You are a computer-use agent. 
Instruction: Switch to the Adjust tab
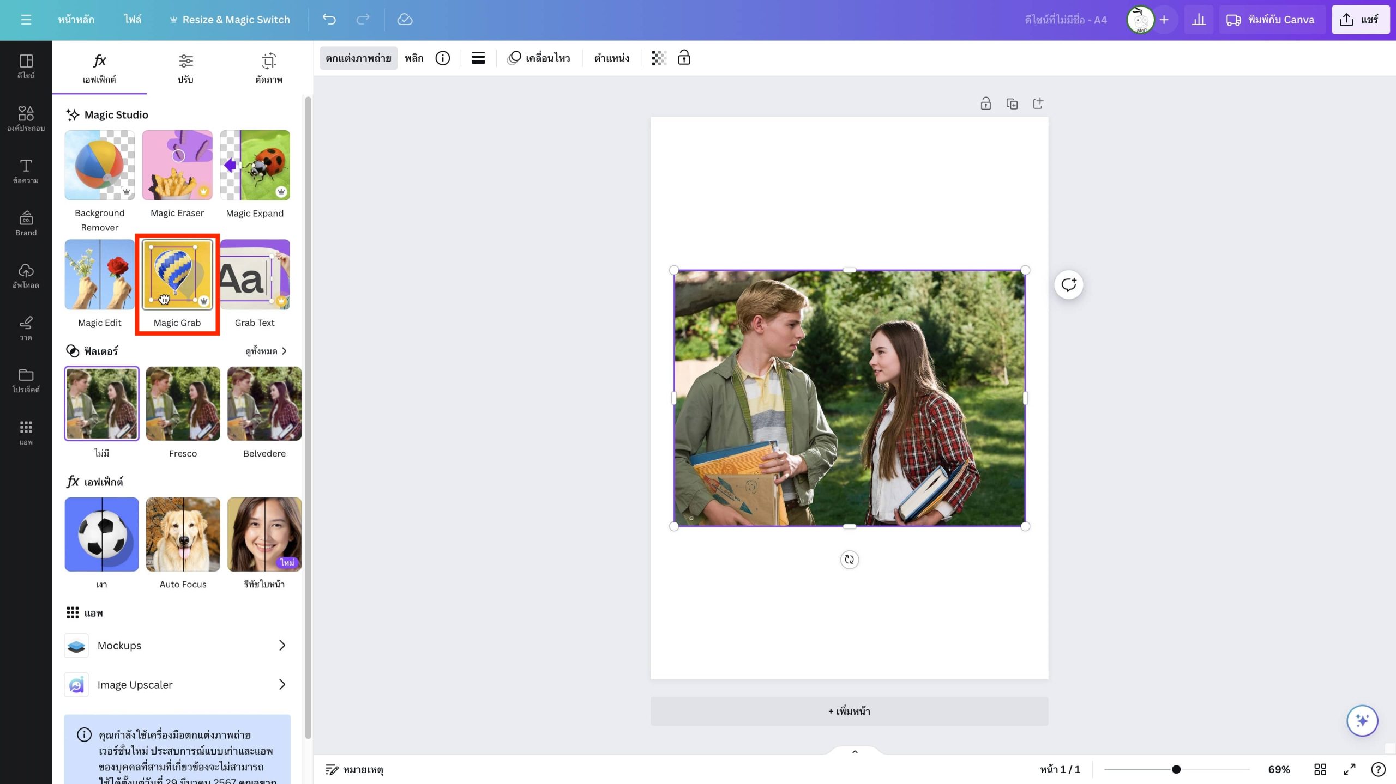(x=185, y=68)
